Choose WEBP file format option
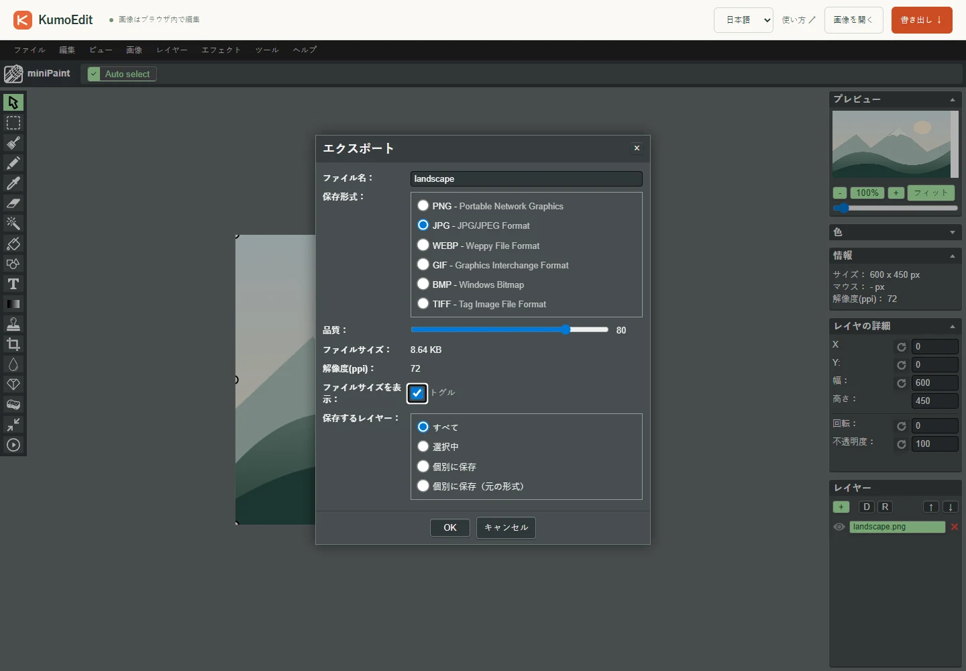The image size is (966, 671). [423, 245]
